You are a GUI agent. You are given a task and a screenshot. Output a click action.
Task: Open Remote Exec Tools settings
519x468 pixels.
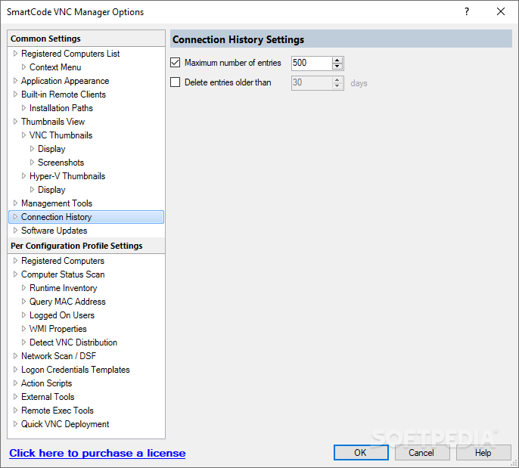pyautogui.click(x=57, y=411)
